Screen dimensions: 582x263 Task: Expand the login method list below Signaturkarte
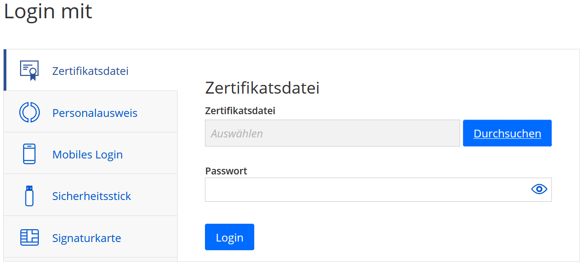[x=90, y=261]
